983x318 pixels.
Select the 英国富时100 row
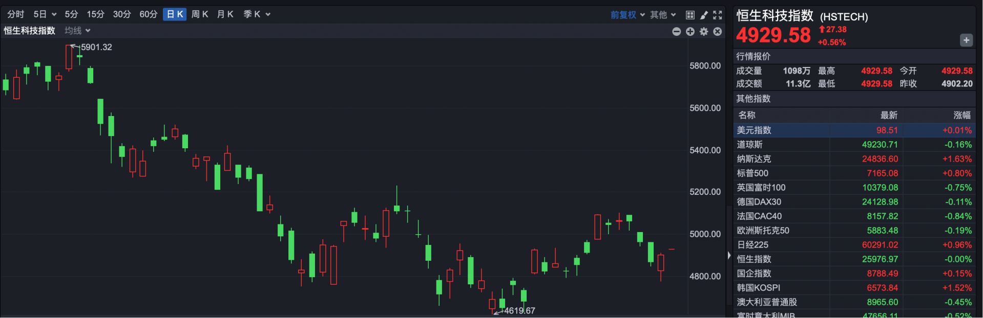pyautogui.click(x=854, y=188)
